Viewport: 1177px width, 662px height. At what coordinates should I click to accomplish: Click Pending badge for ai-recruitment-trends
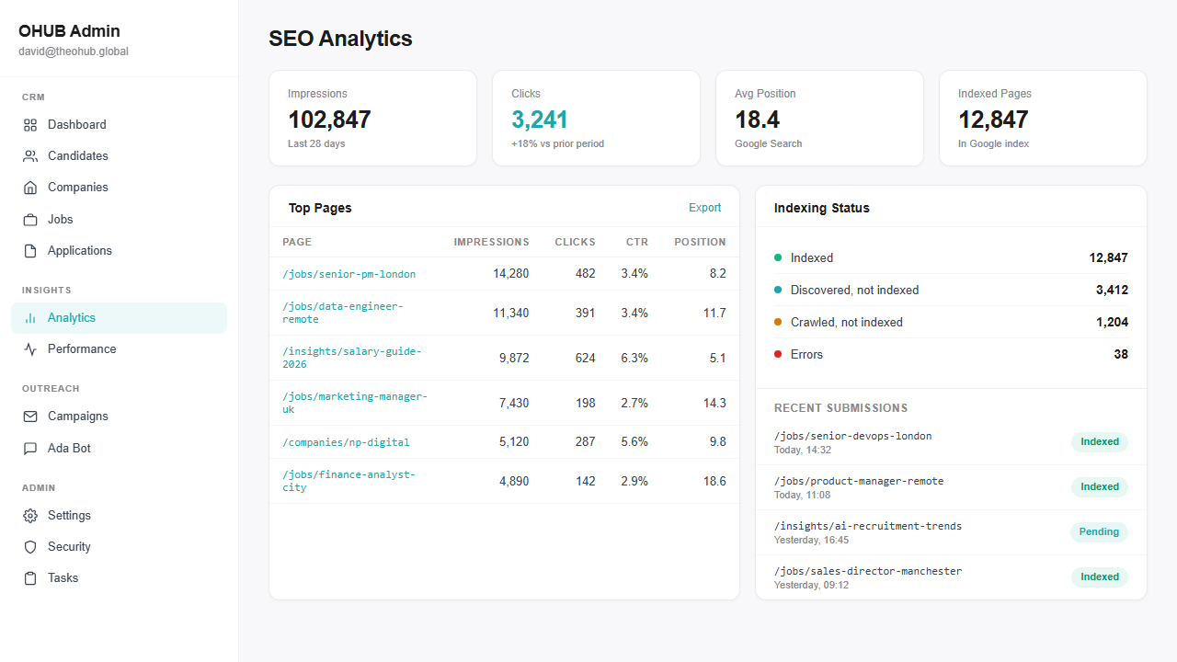pyautogui.click(x=1099, y=532)
